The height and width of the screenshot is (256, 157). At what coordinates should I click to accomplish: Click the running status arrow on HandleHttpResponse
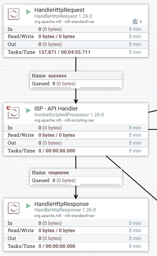(x=28, y=206)
